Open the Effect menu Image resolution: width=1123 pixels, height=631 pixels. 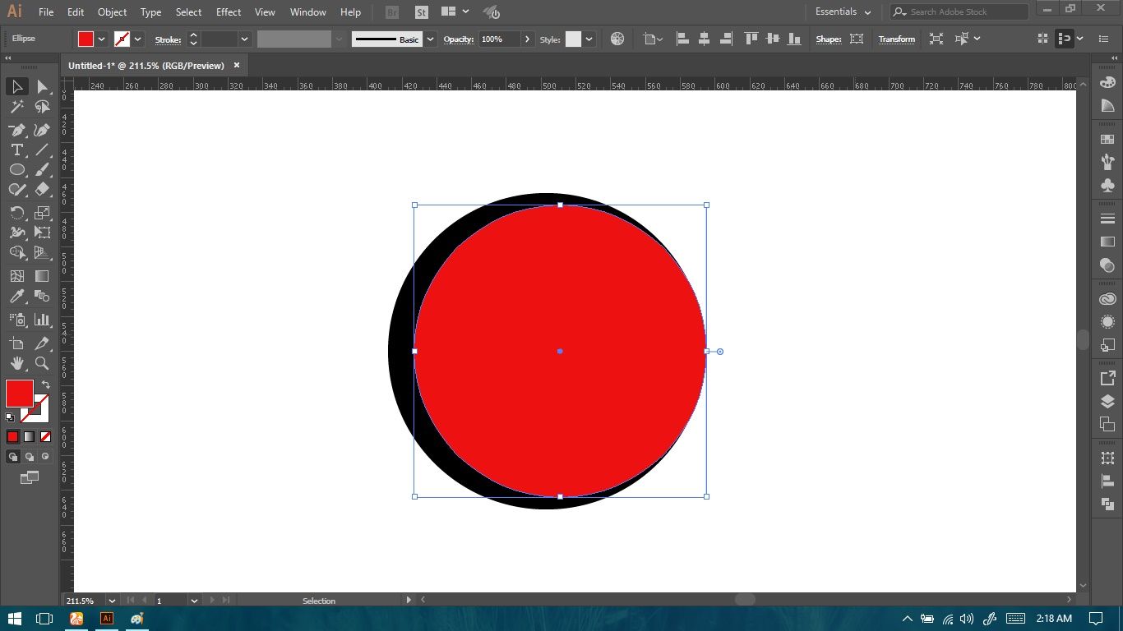[229, 12]
